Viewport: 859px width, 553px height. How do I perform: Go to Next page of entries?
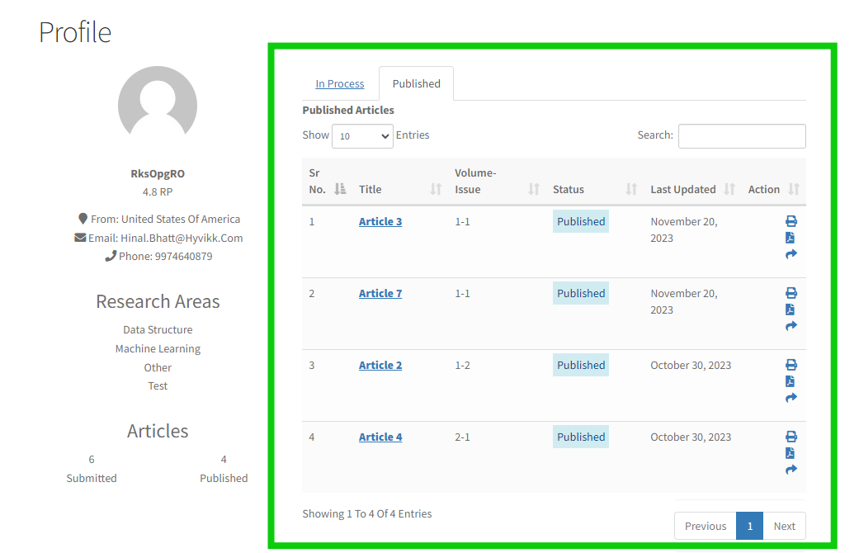click(x=784, y=526)
